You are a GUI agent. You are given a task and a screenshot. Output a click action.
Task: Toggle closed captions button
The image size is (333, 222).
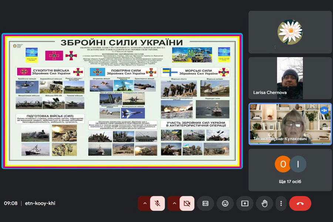205,203
